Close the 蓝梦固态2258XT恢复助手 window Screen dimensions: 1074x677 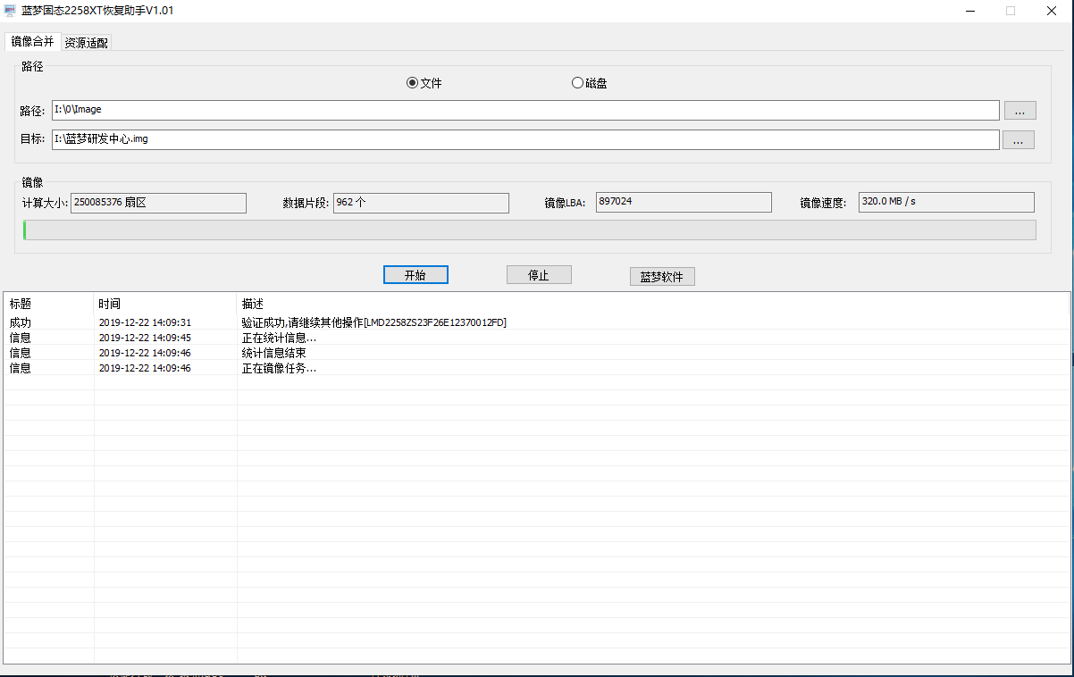(x=1052, y=11)
